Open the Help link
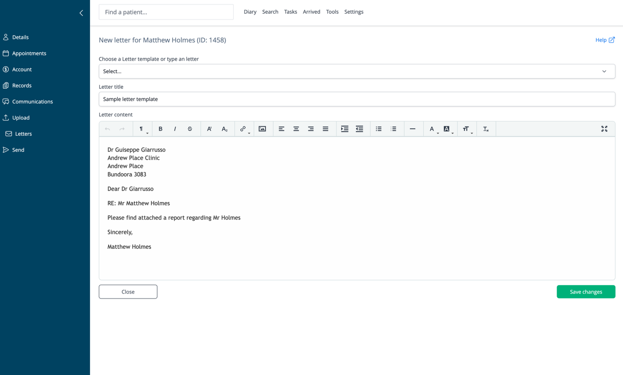Image resolution: width=623 pixels, height=375 pixels. [x=605, y=40]
